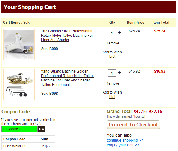The width and height of the screenshot is (178, 151).
Task: Apply coupon with the GO button
Action: [42, 129]
